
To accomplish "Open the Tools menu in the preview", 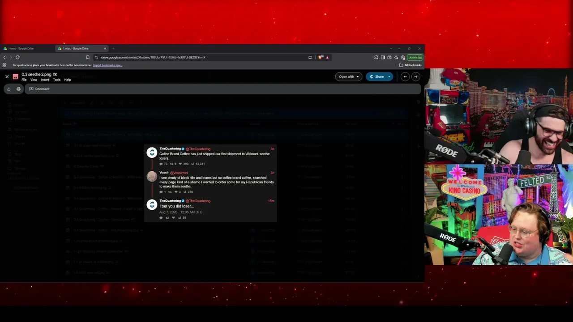I will [56, 80].
